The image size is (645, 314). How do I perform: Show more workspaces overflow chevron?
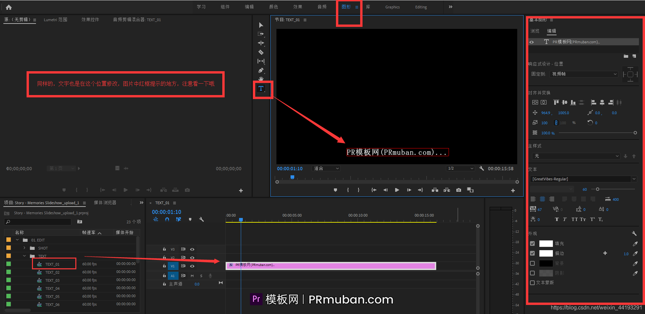(x=451, y=7)
